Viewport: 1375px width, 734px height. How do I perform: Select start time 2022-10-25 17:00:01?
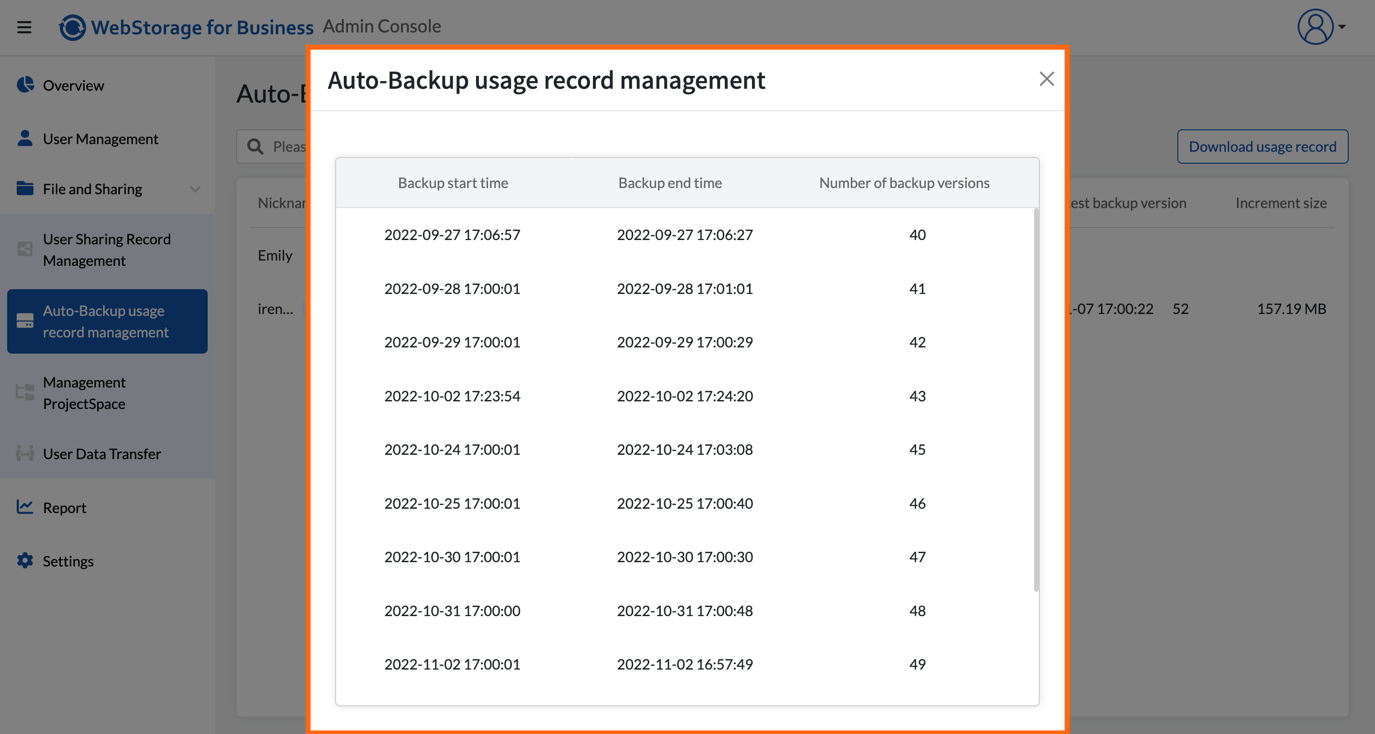tap(452, 503)
